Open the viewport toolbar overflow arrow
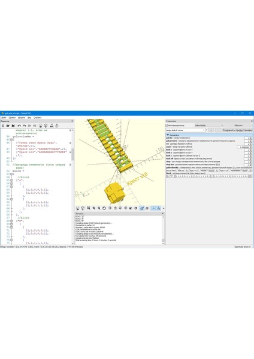This screenshot has width=254, height=359. (164, 208)
